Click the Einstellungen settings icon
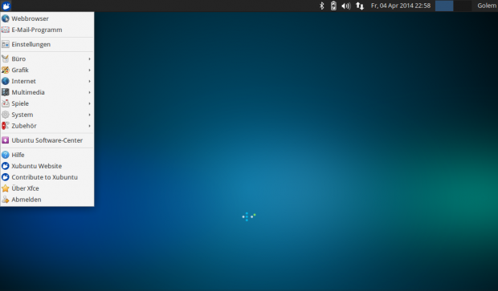This screenshot has width=498, height=291. (6, 44)
